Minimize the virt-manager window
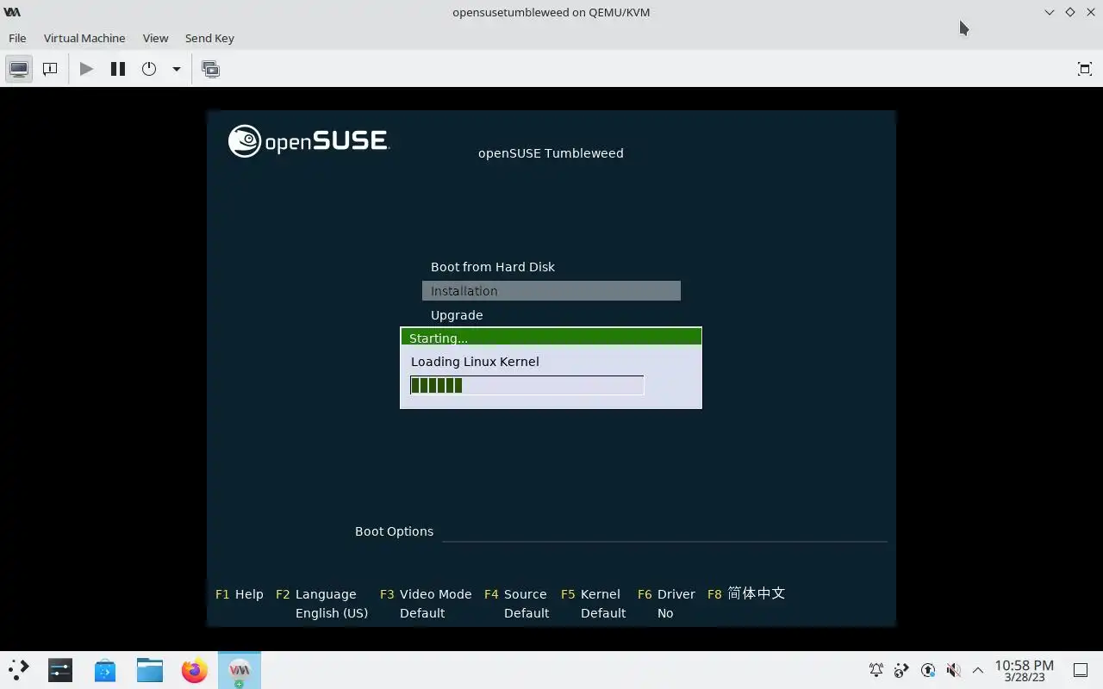 [1049, 12]
